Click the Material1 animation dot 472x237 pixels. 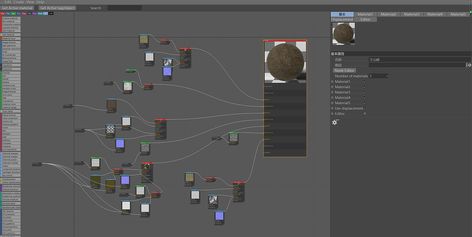tap(332, 81)
